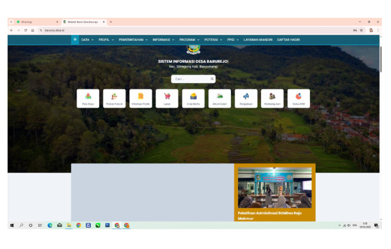Click the Windows Start button
The image size is (391, 249).
(x=12, y=225)
